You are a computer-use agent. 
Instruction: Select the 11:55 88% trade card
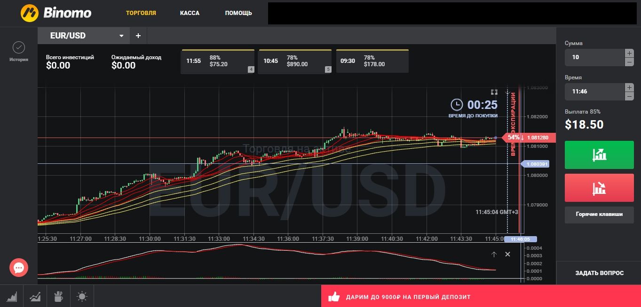(x=218, y=61)
